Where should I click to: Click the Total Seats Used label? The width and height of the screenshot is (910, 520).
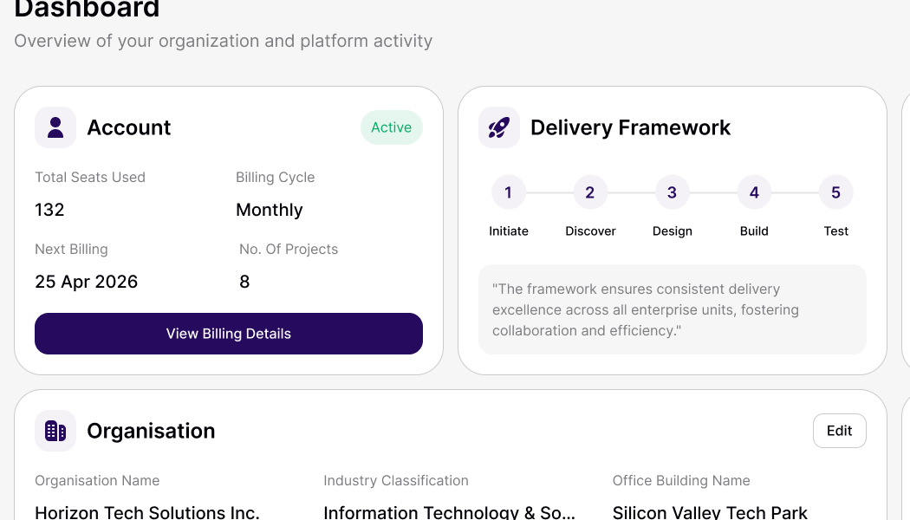point(90,177)
